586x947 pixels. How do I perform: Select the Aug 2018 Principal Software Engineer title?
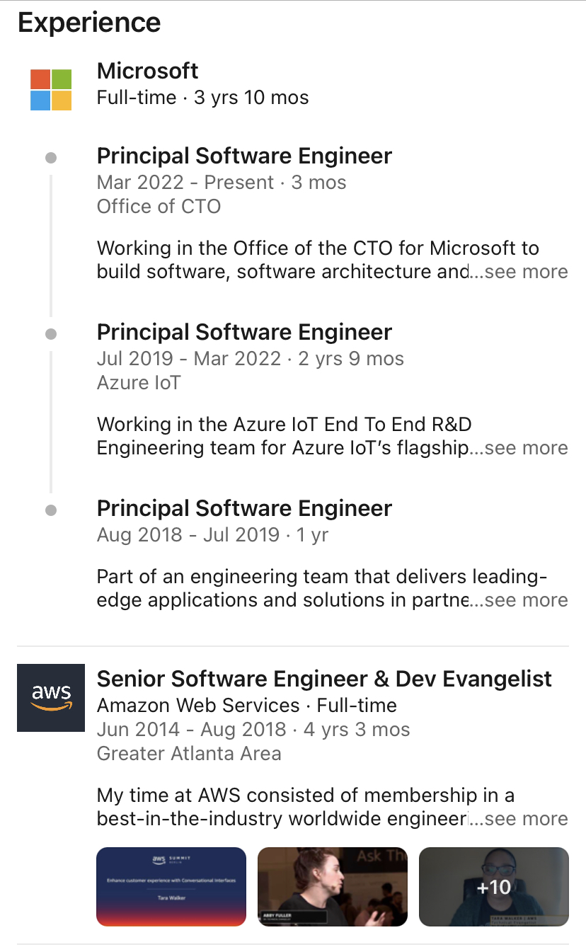(244, 508)
